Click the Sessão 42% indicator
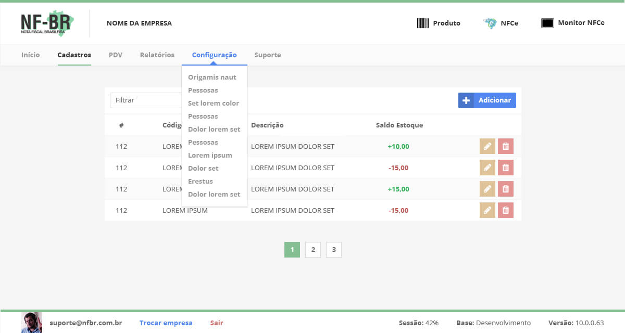This screenshot has height=333, width=625. point(419,323)
